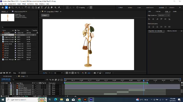The image size is (183, 102).
Task: Enable the Snapping checkbox
Action: 77,8
